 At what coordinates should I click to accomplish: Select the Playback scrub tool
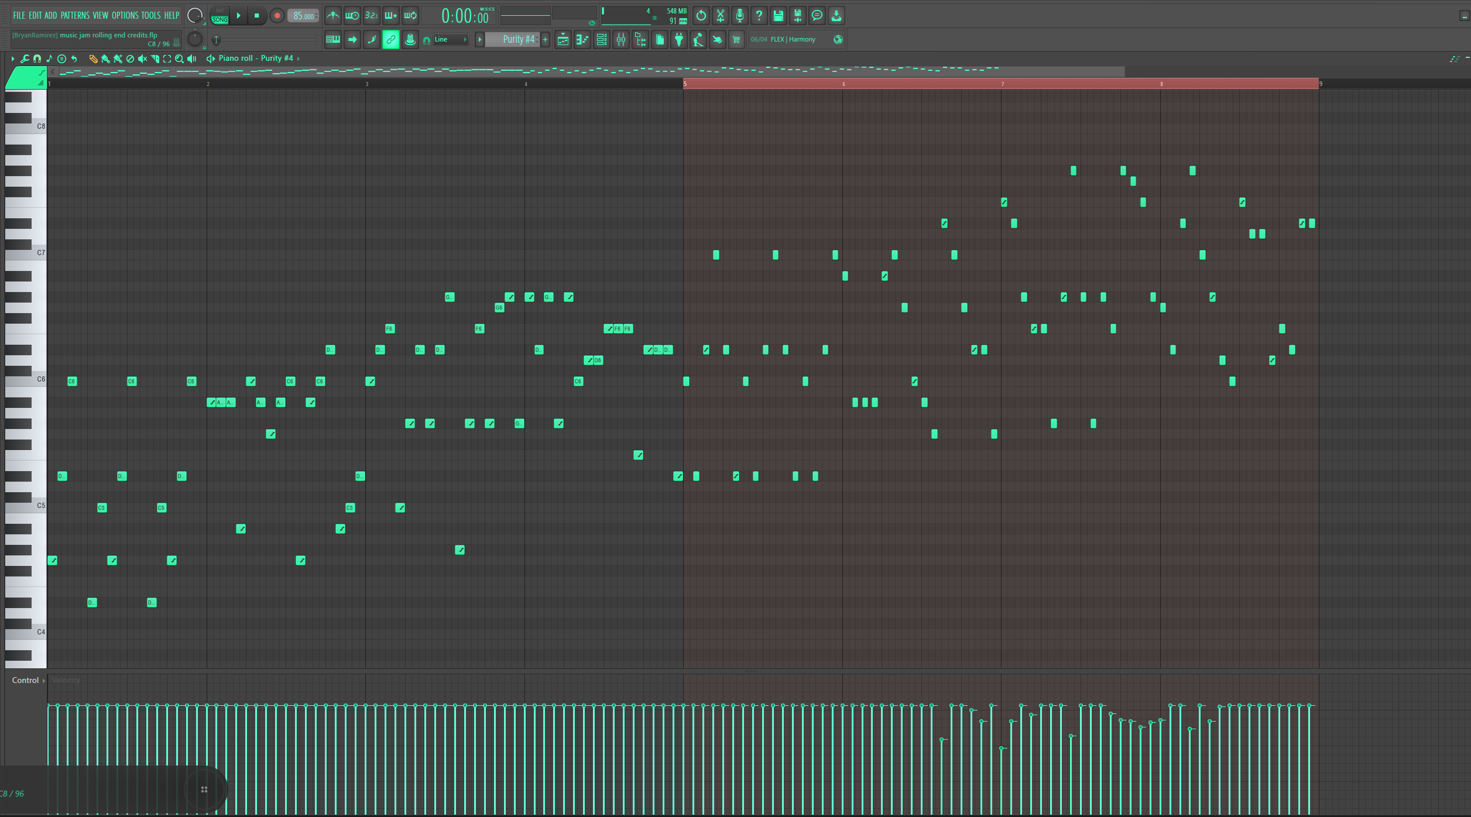point(192,59)
